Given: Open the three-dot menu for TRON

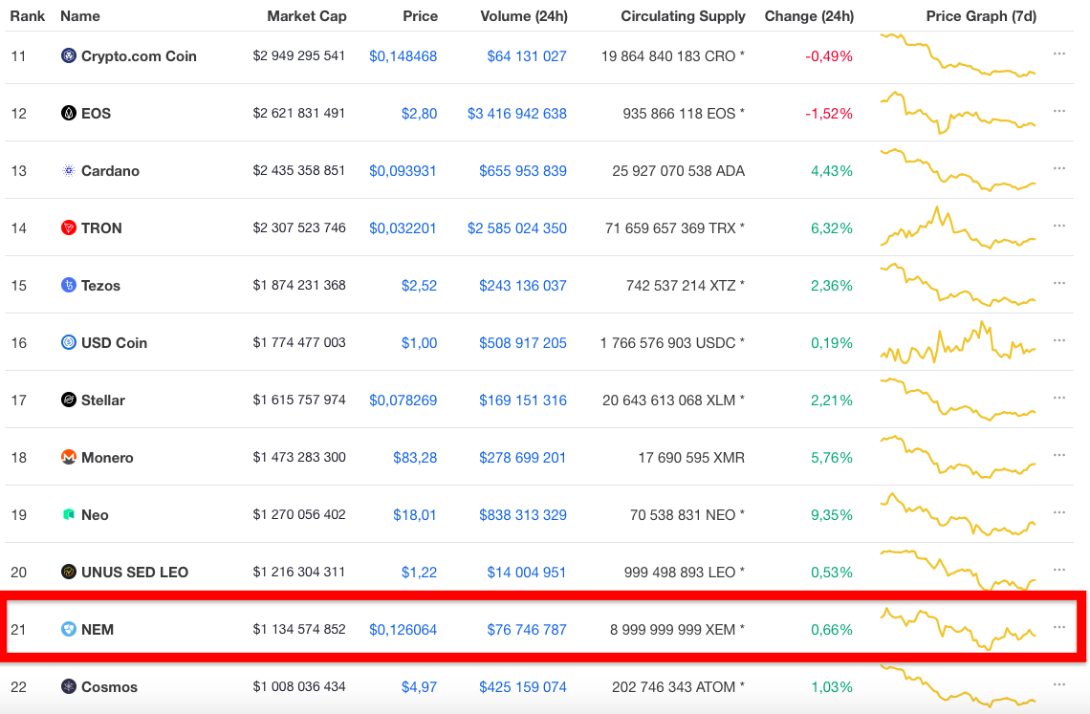Looking at the screenshot, I should pos(1058,226).
